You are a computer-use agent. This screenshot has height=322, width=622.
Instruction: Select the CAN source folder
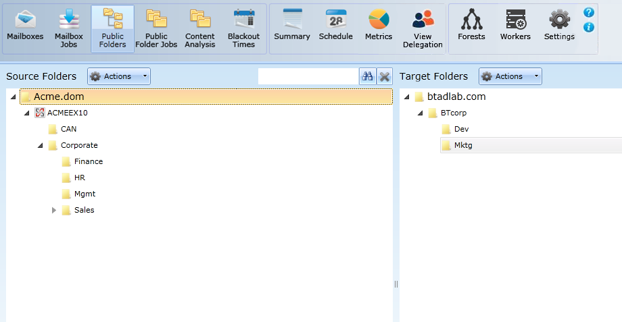pos(68,129)
